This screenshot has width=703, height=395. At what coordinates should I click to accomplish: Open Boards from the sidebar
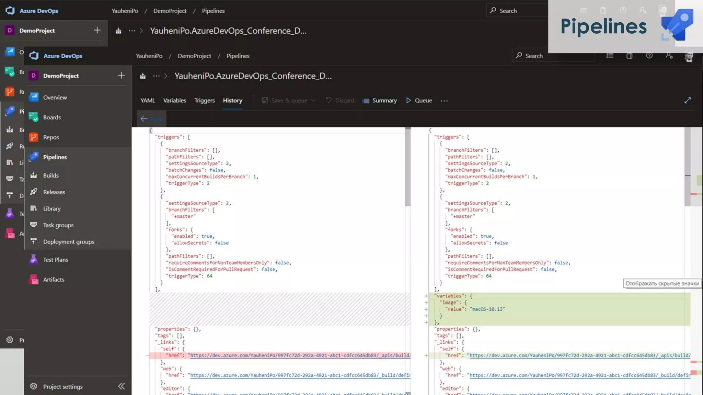(52, 117)
